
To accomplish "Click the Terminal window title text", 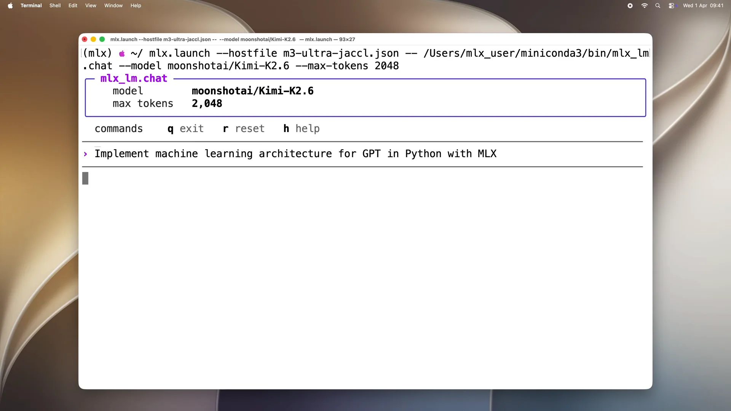I will tap(233, 39).
